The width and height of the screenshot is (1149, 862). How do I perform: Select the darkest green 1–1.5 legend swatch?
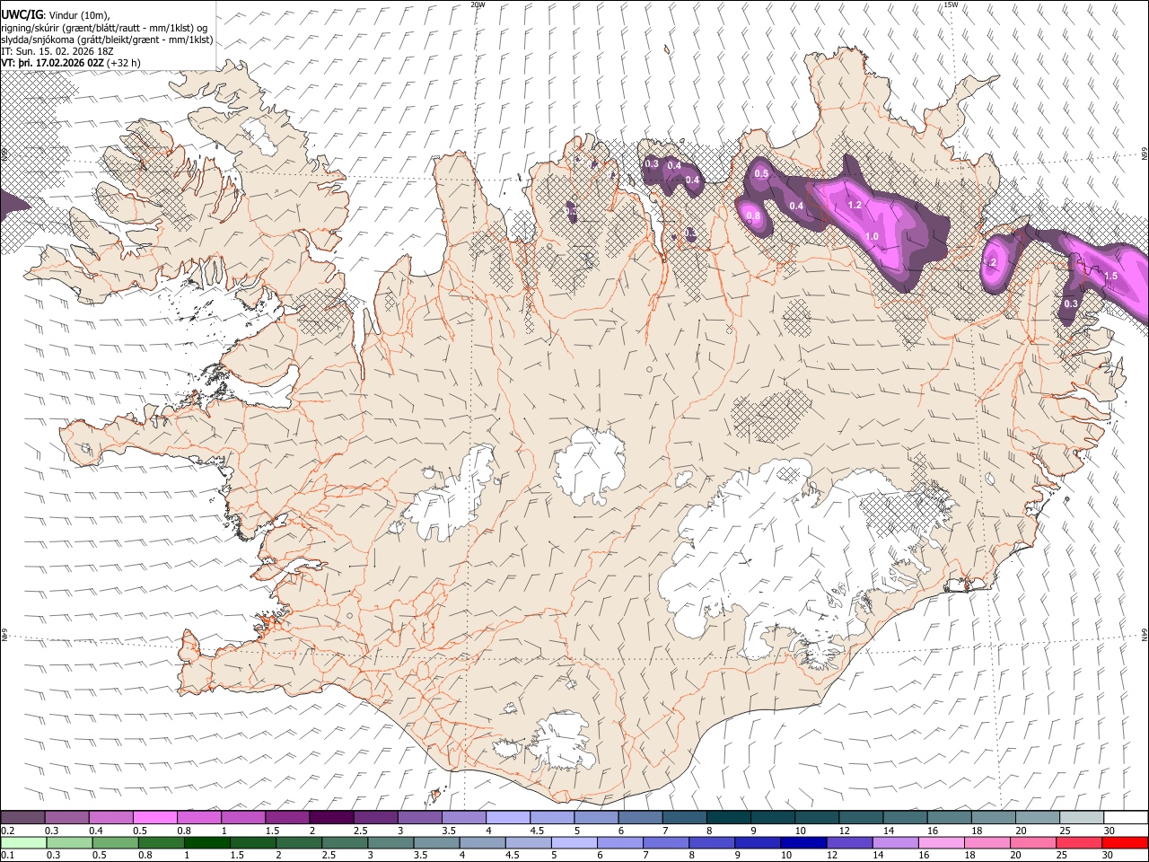pyautogui.click(x=206, y=842)
